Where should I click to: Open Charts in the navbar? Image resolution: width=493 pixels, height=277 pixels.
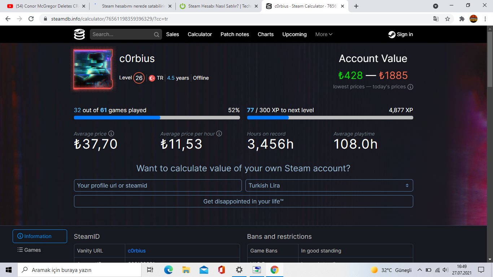266,34
